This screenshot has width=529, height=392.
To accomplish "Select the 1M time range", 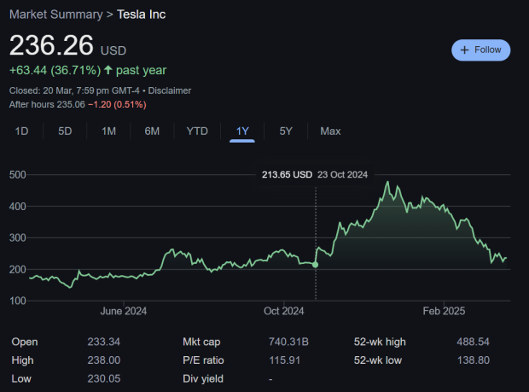I will pos(108,131).
